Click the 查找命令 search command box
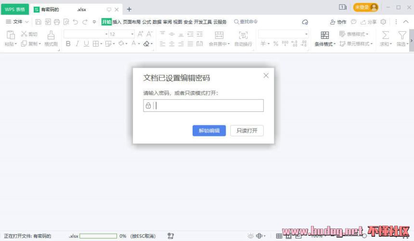414x241 pixels. (x=246, y=22)
